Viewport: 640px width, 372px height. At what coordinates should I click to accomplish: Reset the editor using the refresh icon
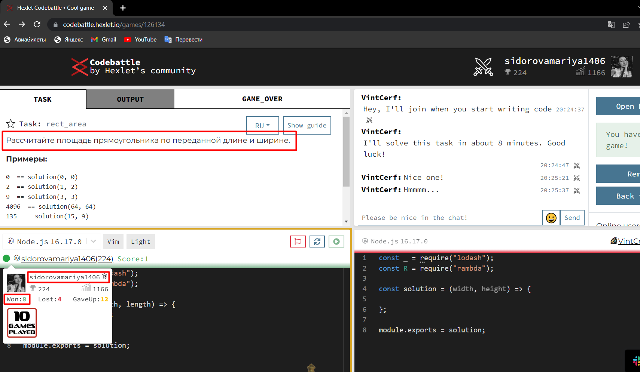tap(317, 241)
